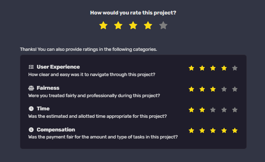Rate Fairness four stars

pos(224,89)
